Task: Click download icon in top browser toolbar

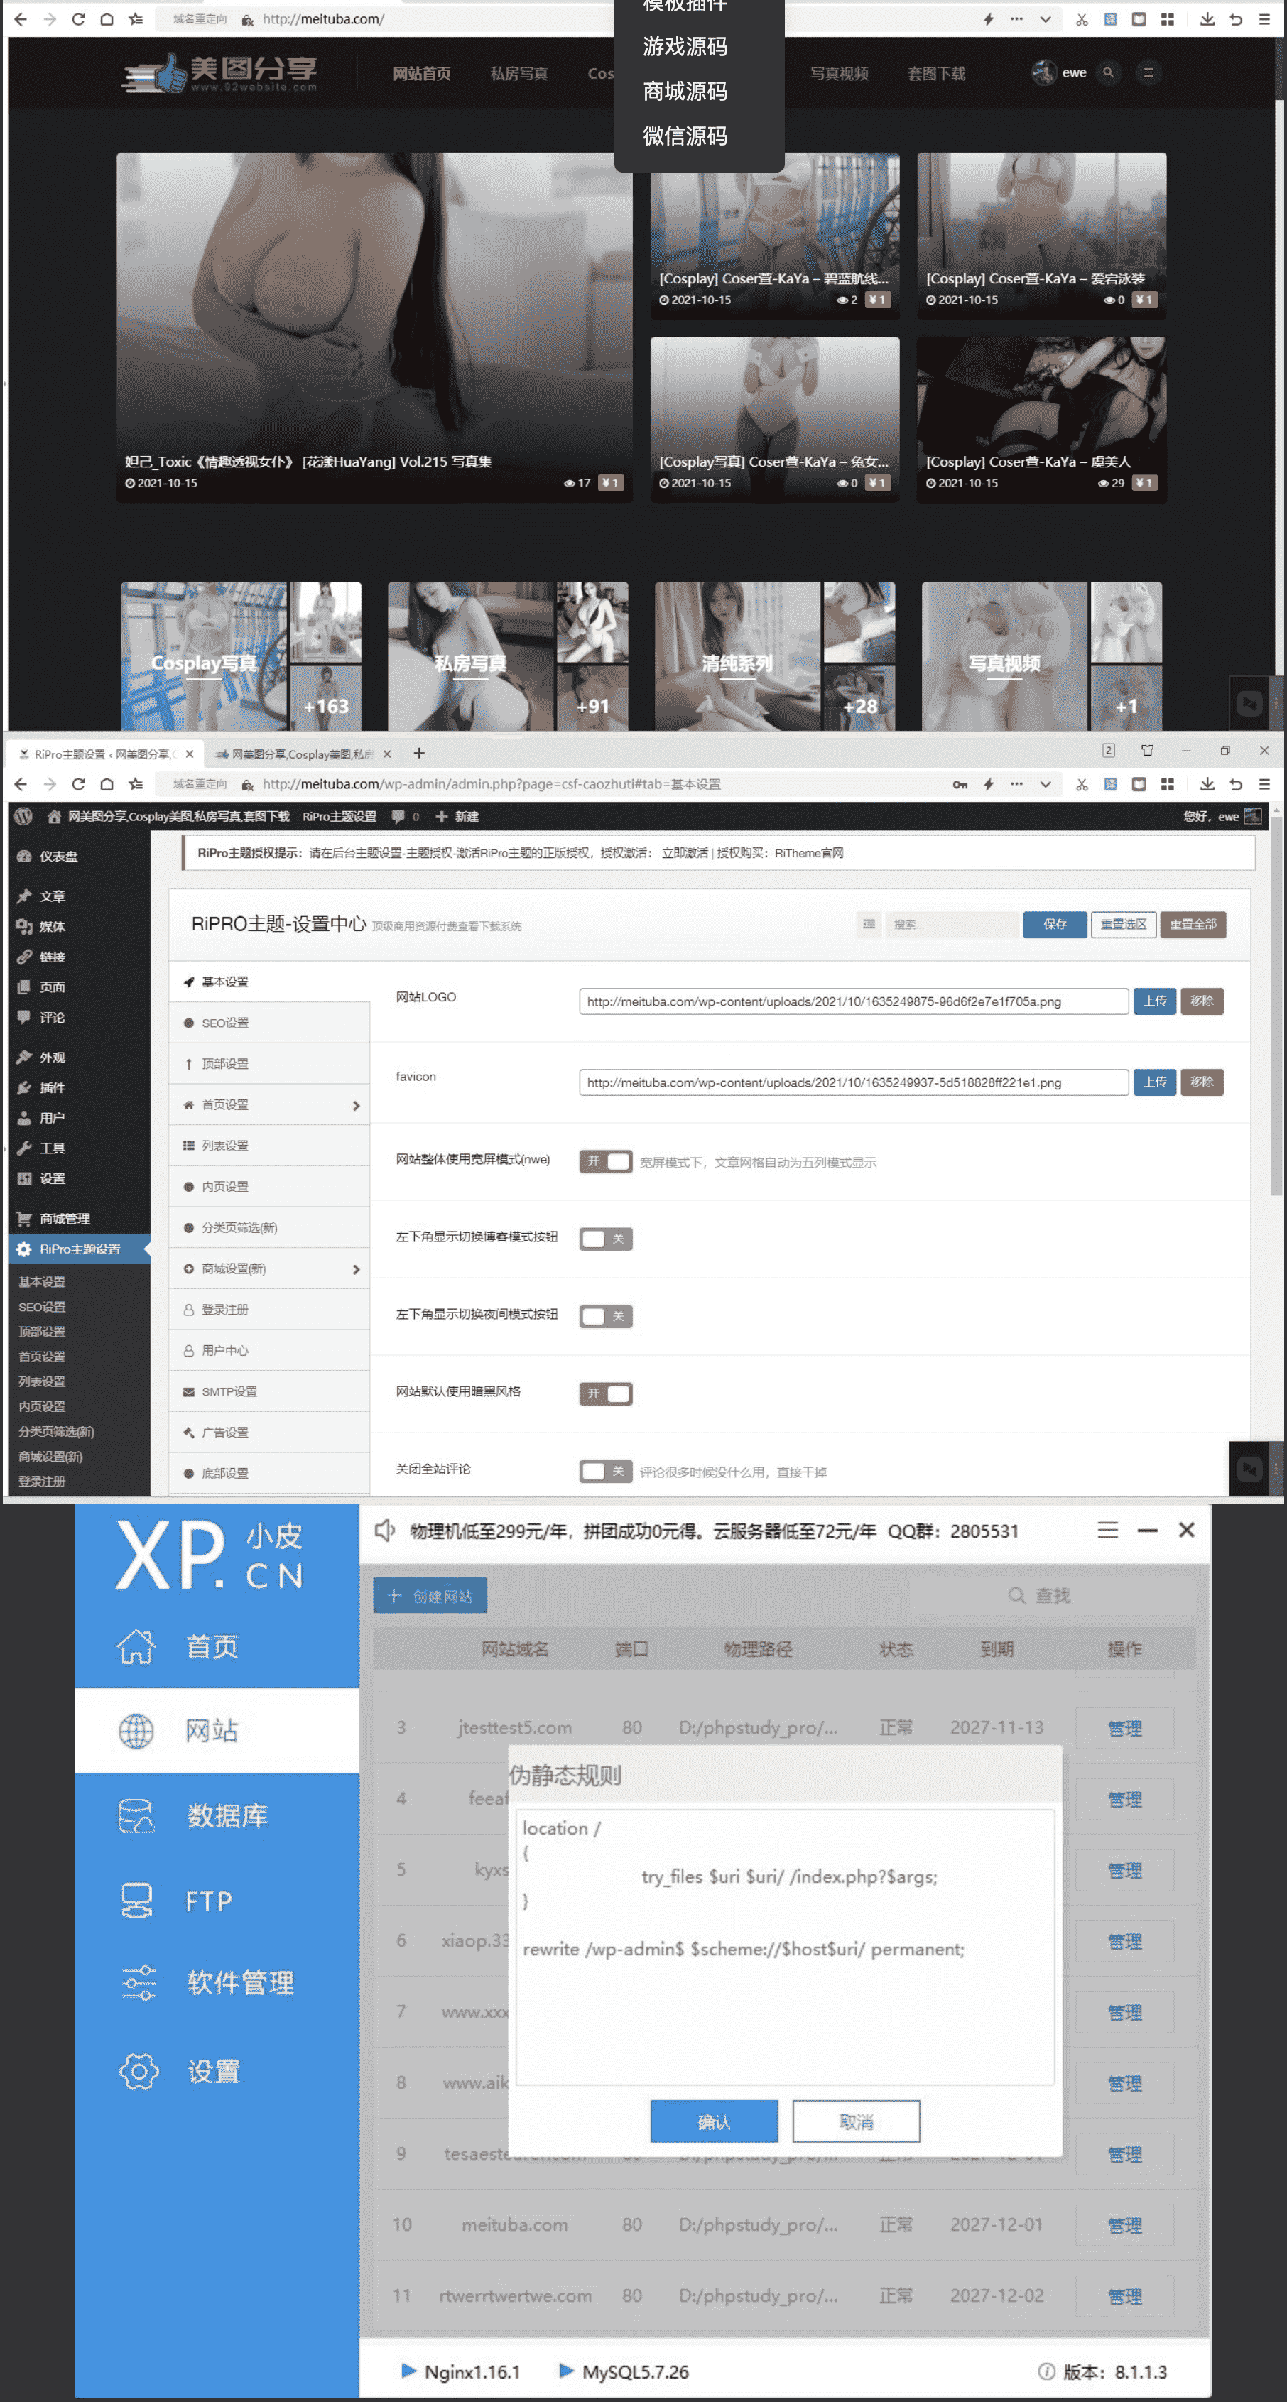Action: point(1207,18)
